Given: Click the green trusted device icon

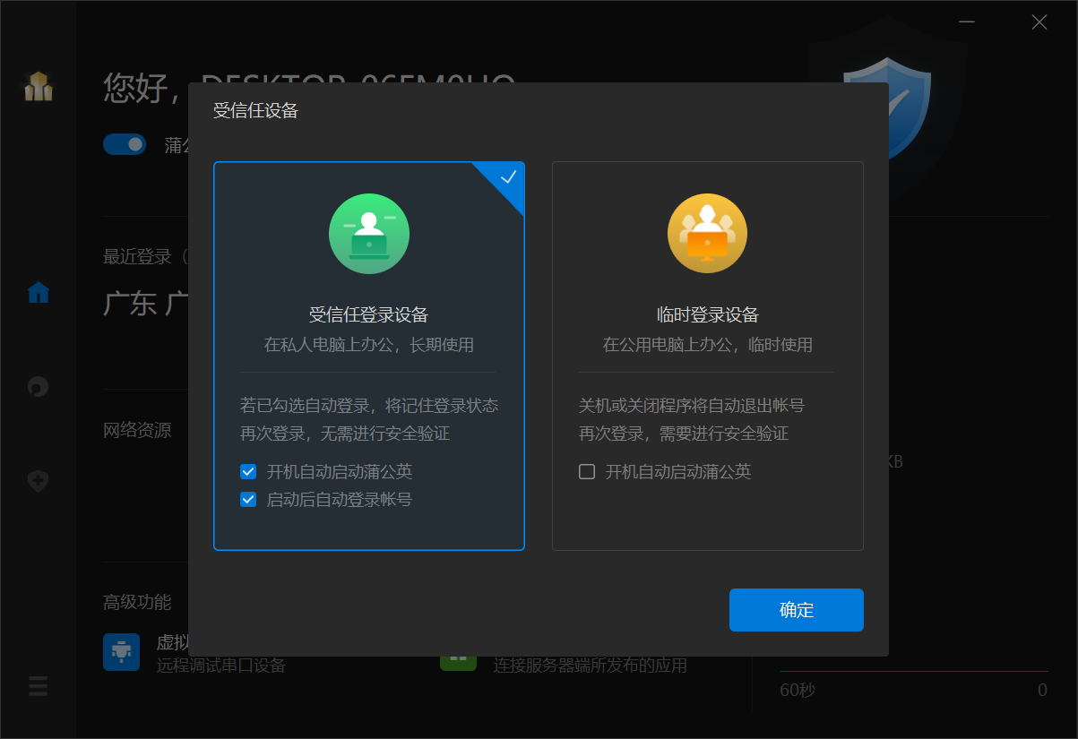Looking at the screenshot, I should (x=369, y=234).
